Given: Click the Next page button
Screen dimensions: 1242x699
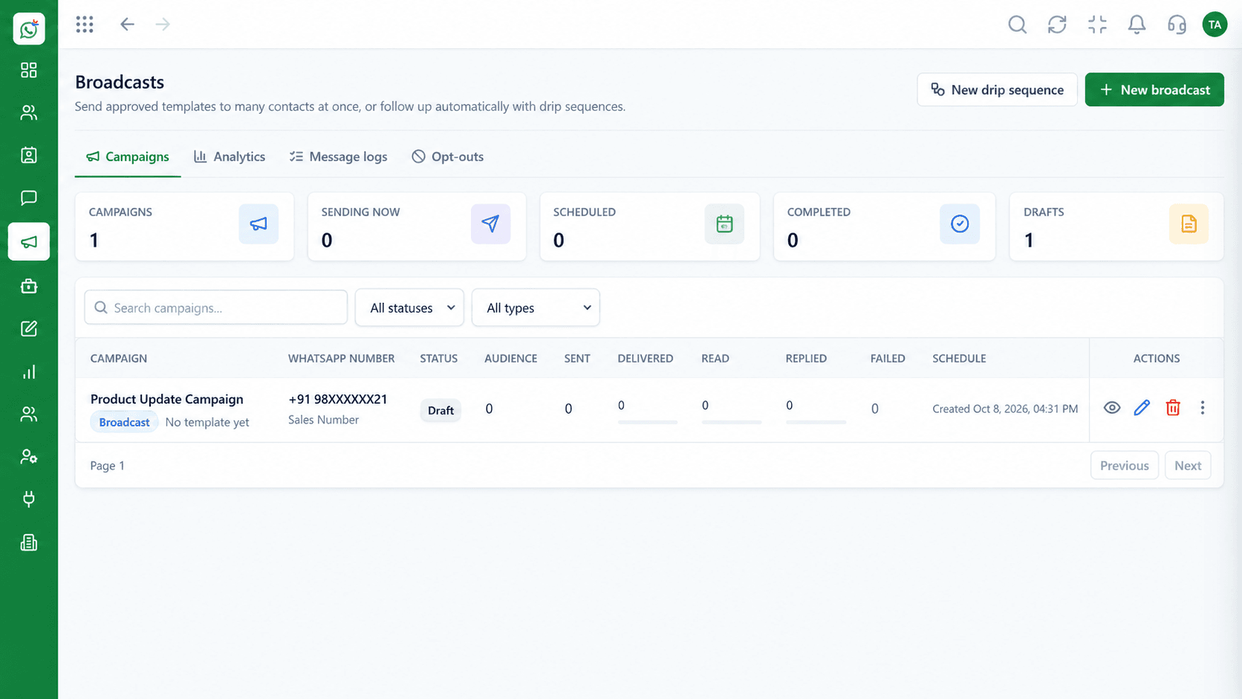Looking at the screenshot, I should (x=1188, y=466).
